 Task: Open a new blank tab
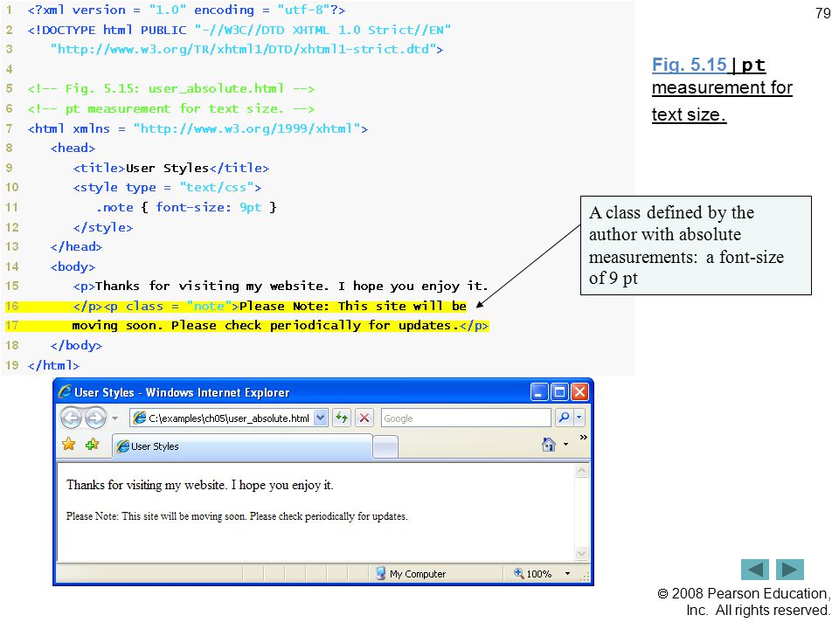(385, 446)
